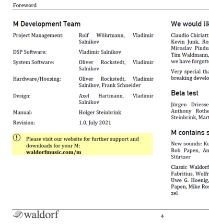
Task: Click the Waldorf logo in footer
Action: (x=36, y=215)
